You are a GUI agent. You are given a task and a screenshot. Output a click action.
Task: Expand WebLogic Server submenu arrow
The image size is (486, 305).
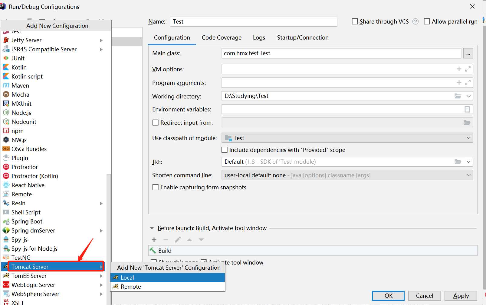[x=101, y=285]
